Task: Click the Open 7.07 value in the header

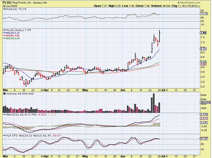Action: pyautogui.click(x=100, y=6)
